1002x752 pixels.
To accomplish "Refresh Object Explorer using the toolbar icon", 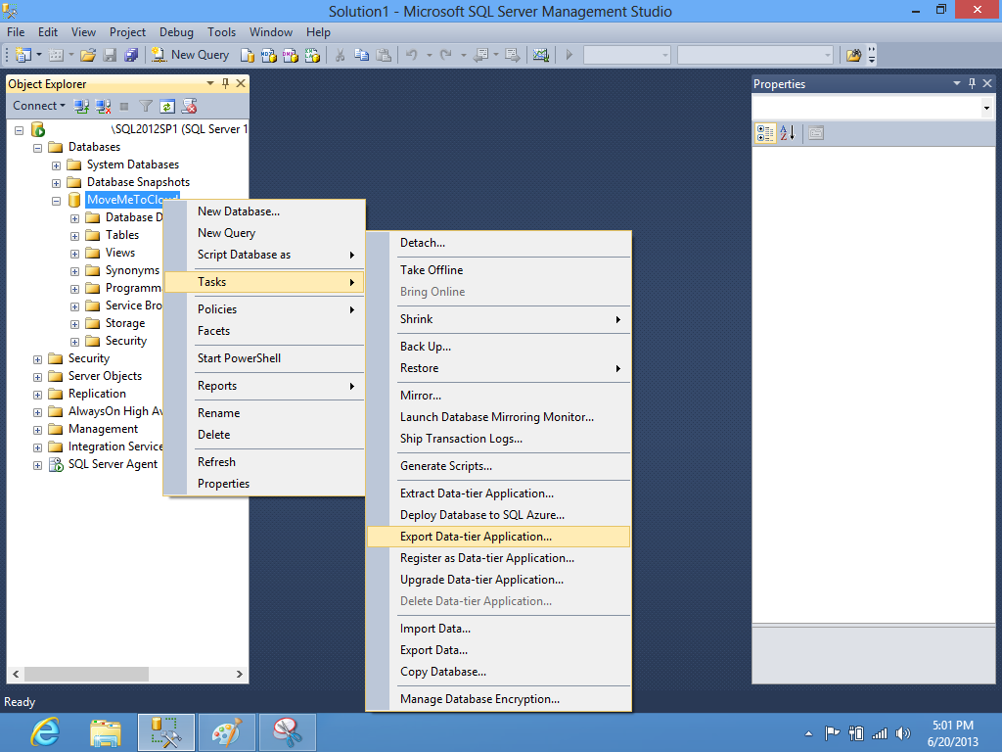I will click(167, 106).
